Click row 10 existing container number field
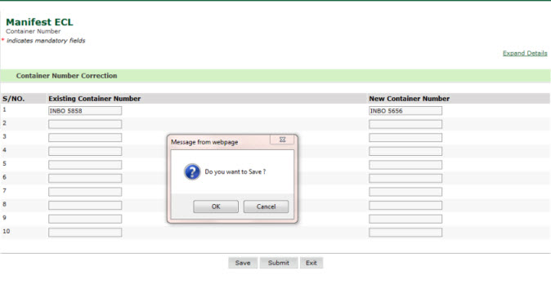The image size is (551, 297). tap(85, 233)
